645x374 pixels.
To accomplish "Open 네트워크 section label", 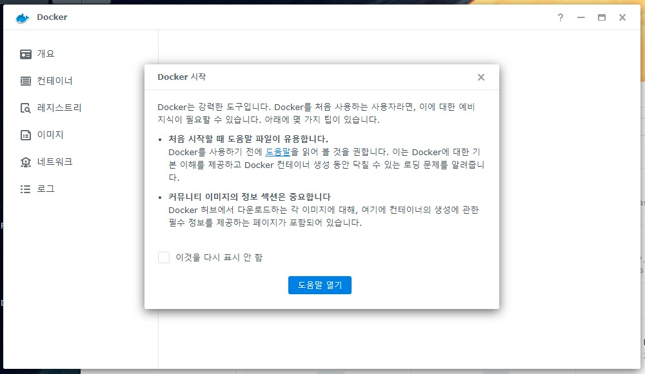I will [55, 162].
